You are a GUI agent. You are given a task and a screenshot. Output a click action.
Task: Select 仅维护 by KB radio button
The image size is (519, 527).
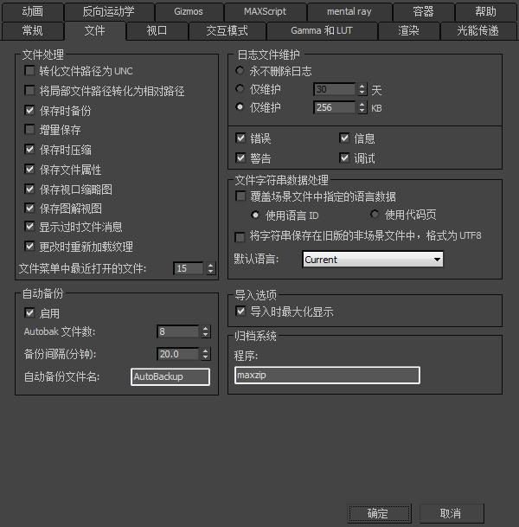pos(240,107)
